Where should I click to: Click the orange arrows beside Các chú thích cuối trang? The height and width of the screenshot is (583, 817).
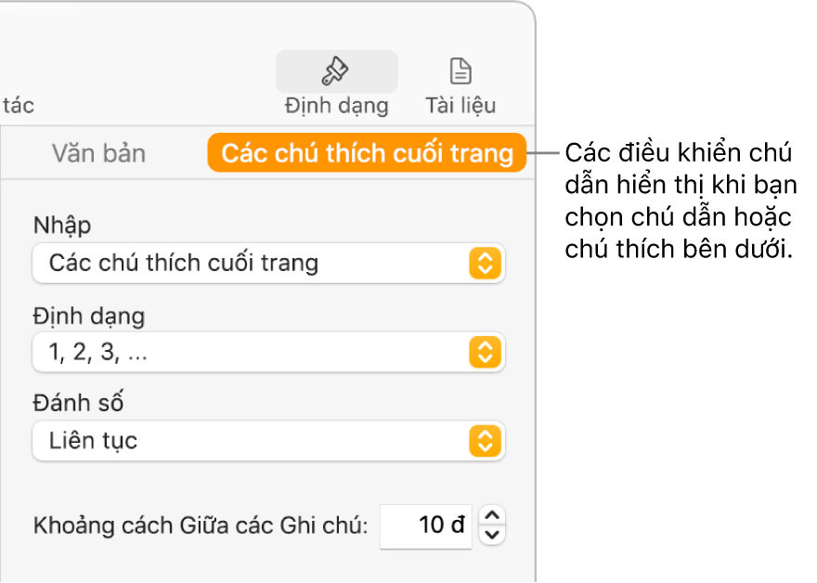[485, 264]
